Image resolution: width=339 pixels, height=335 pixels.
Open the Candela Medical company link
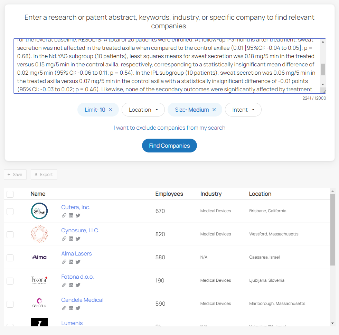(x=82, y=300)
